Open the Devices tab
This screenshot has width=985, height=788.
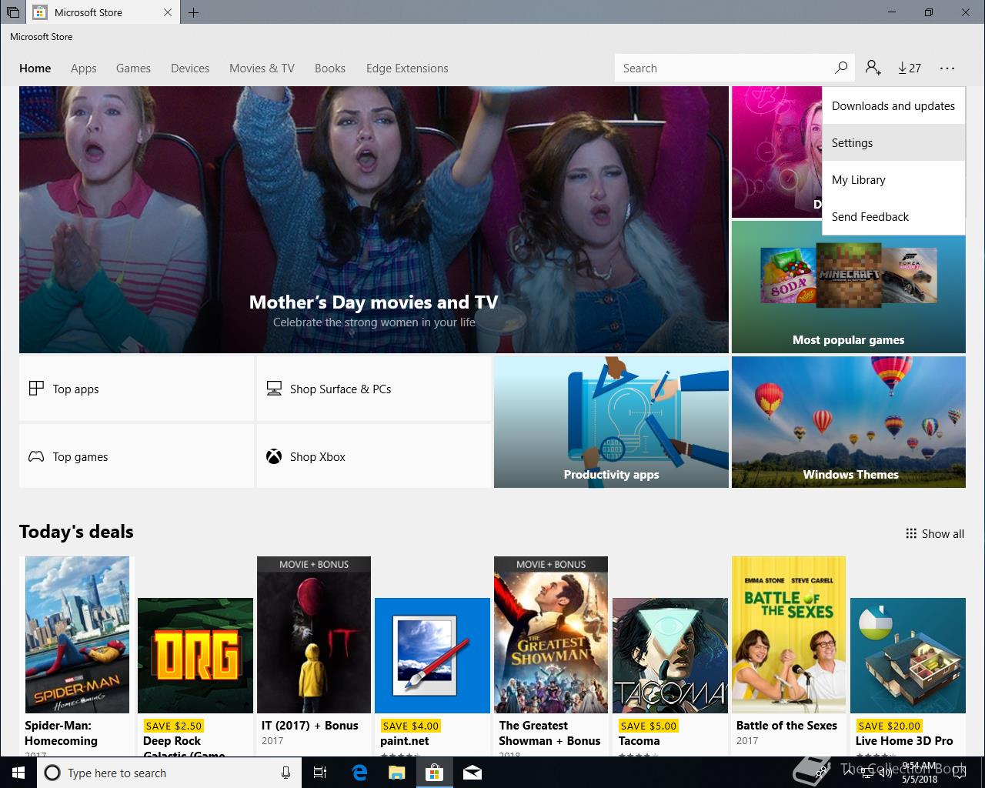[190, 68]
